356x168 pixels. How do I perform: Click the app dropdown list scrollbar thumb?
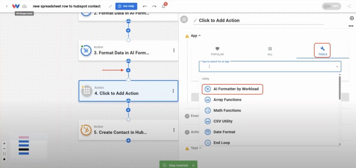tap(340, 87)
